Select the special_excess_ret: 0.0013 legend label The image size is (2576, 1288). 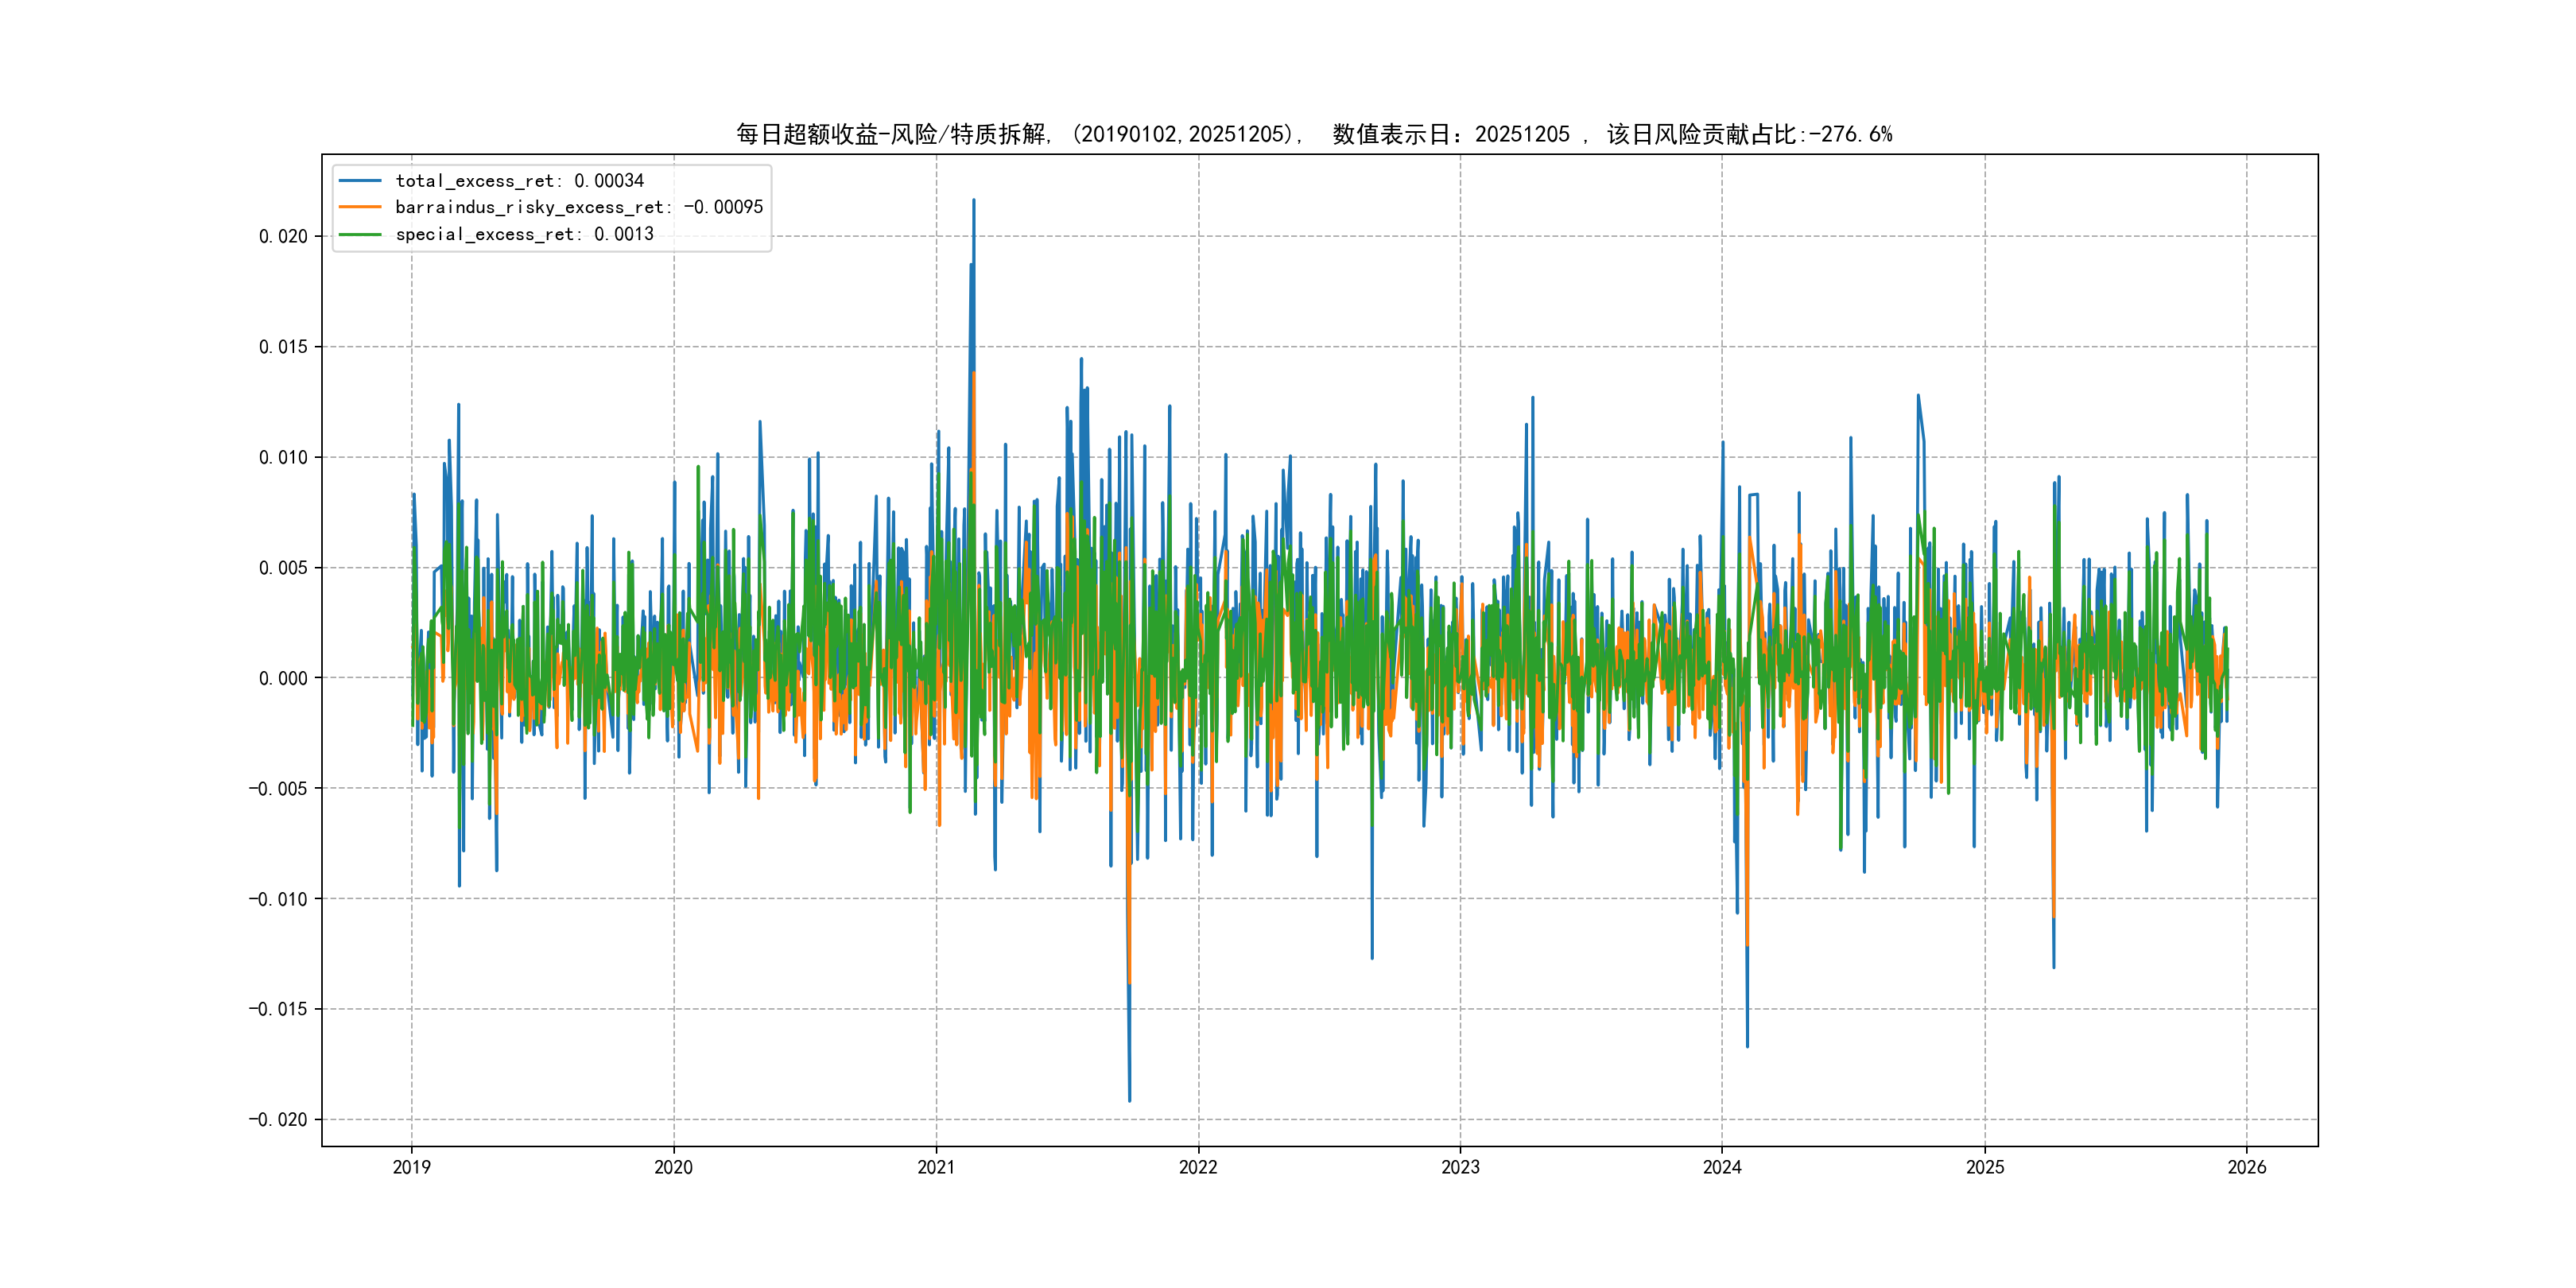click(524, 234)
